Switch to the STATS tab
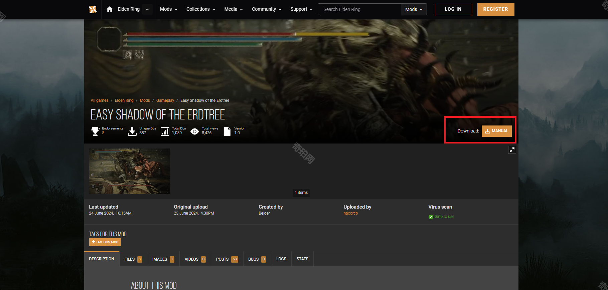 pos(302,259)
